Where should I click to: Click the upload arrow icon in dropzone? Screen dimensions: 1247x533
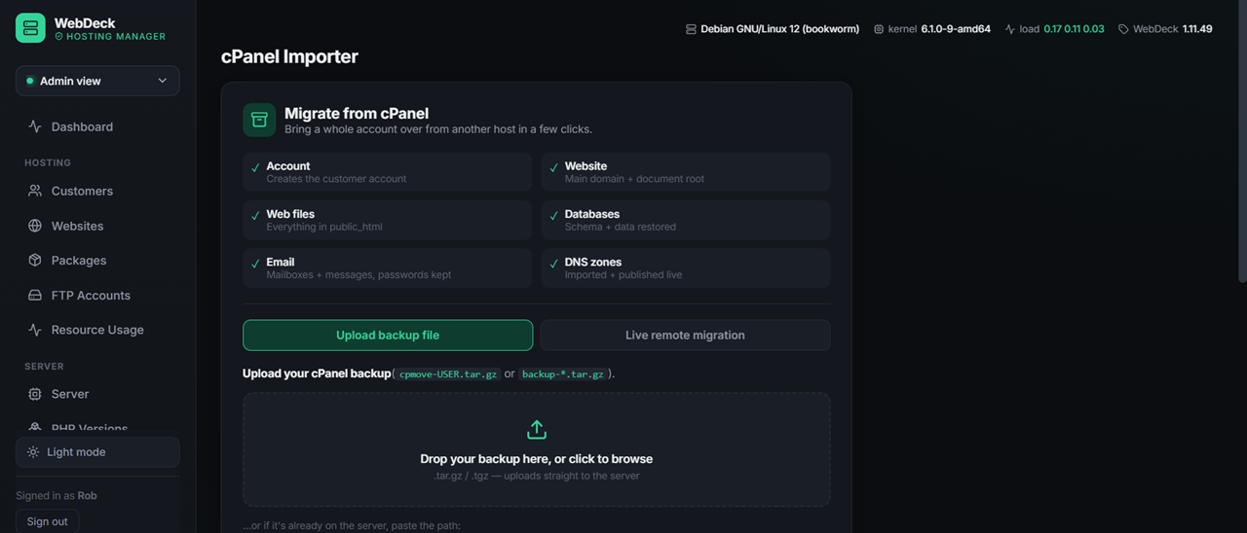pos(537,430)
